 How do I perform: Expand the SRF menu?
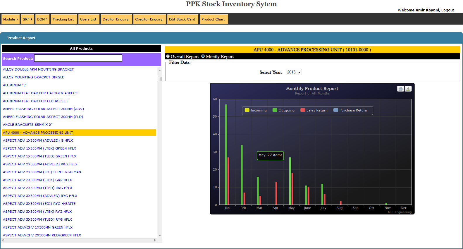pyautogui.click(x=27, y=19)
